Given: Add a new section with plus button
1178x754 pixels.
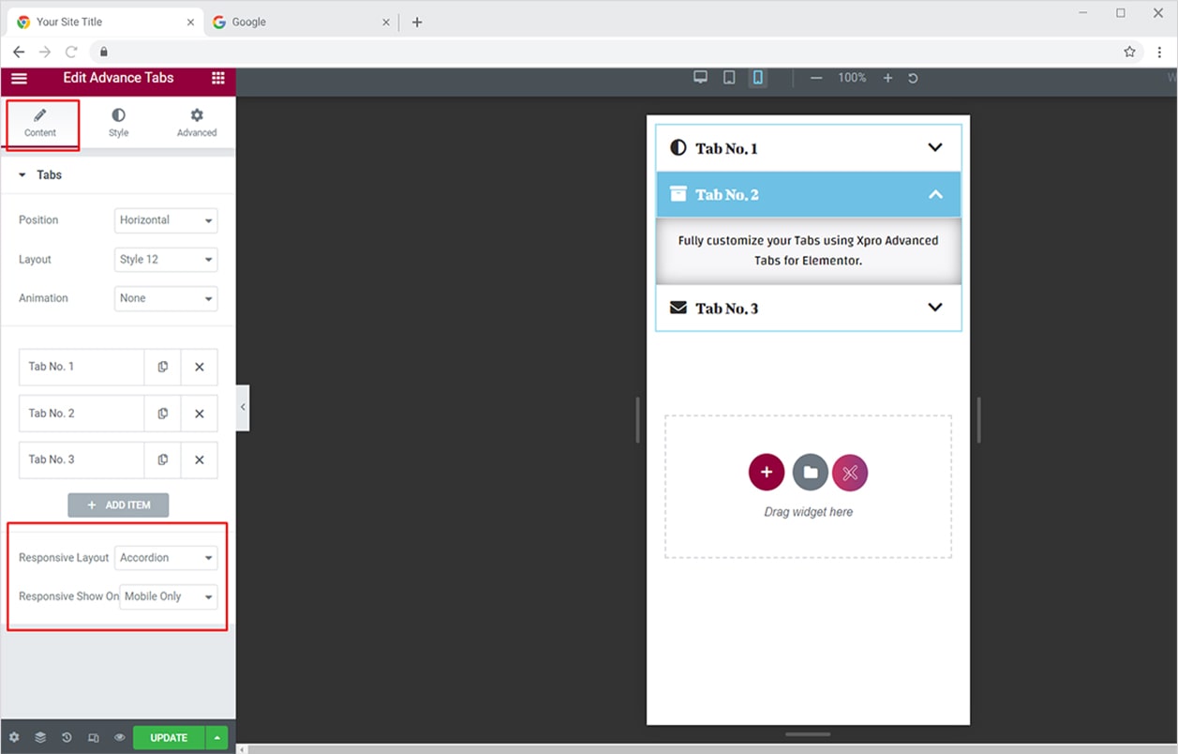Looking at the screenshot, I should [x=767, y=473].
